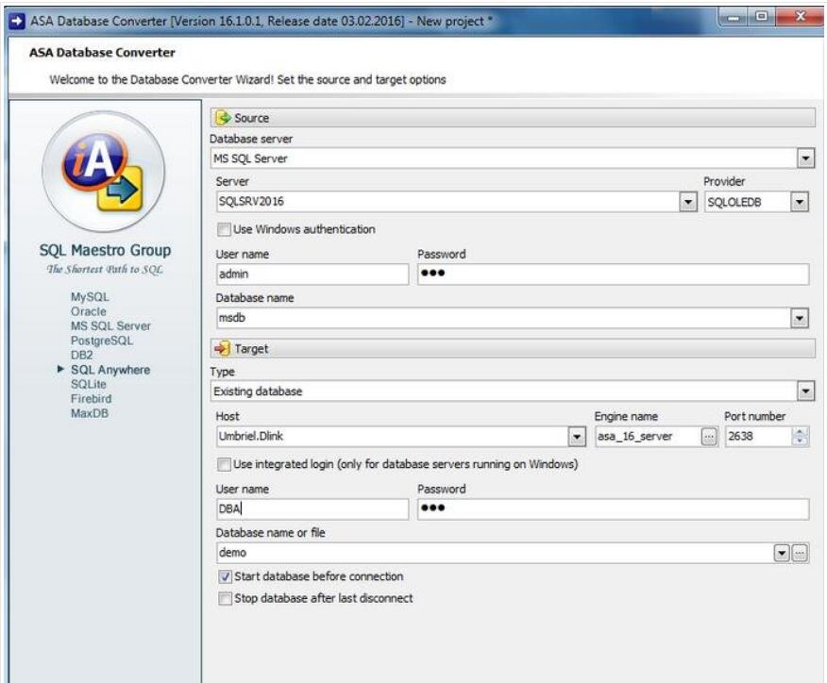This screenshot has height=683, width=827.
Task: Click the Engine name browse ellipsis button
Action: point(710,437)
